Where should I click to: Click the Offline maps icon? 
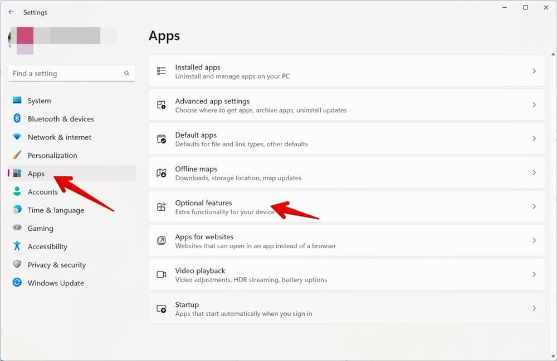coord(162,172)
